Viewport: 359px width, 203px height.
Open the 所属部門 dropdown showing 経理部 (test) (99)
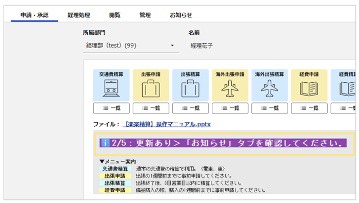[131, 46]
